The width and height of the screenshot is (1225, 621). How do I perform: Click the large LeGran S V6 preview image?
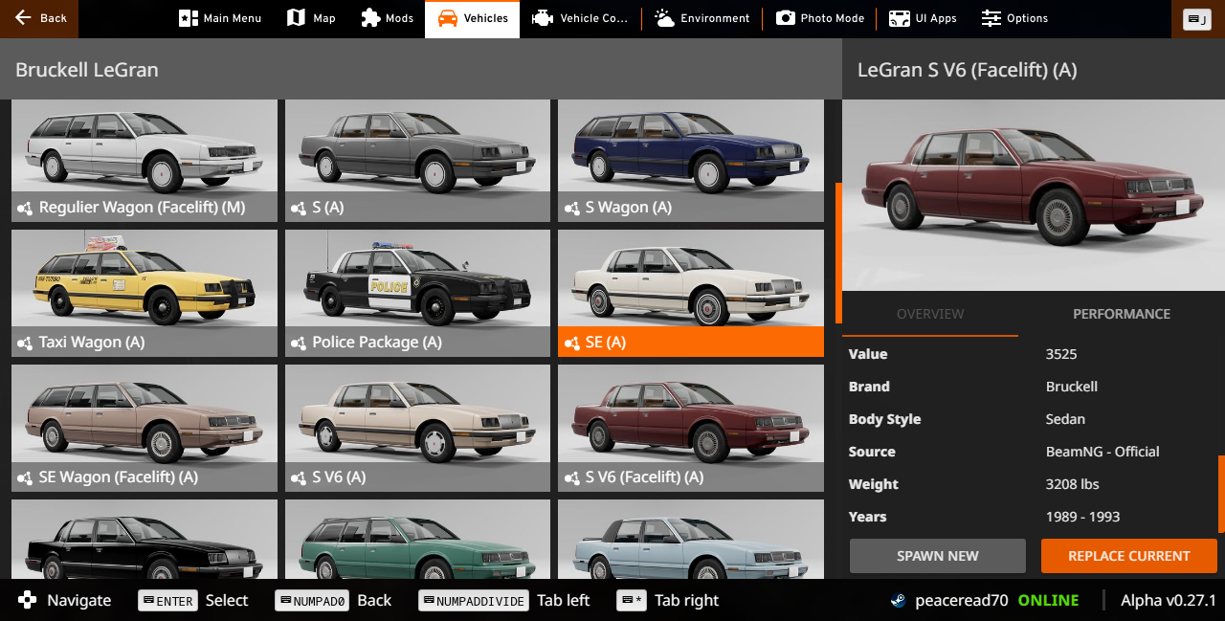(1034, 195)
